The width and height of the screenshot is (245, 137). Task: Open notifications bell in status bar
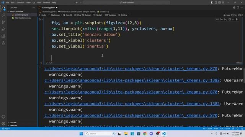237,129
